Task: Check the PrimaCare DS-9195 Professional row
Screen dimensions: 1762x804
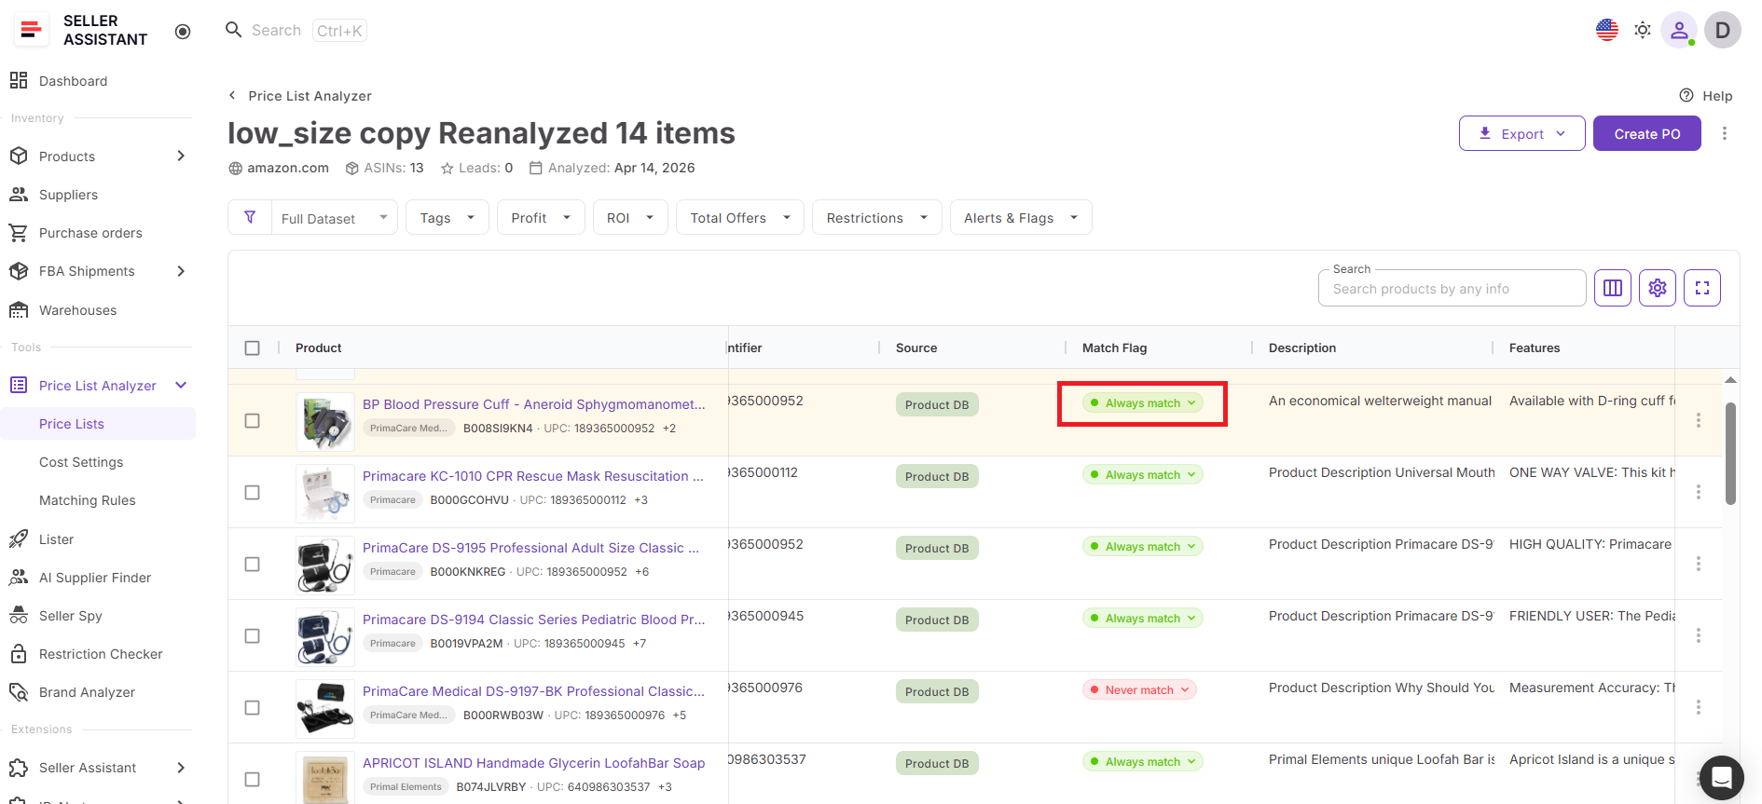Action: tap(252, 564)
